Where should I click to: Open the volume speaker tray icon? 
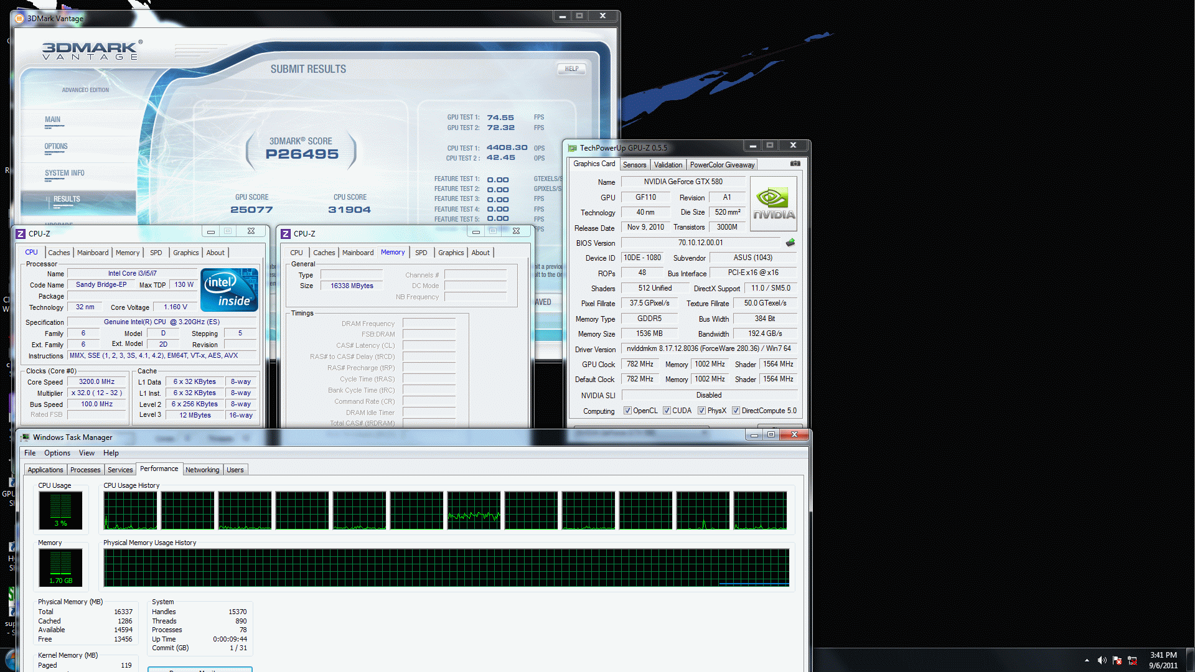click(x=1102, y=660)
